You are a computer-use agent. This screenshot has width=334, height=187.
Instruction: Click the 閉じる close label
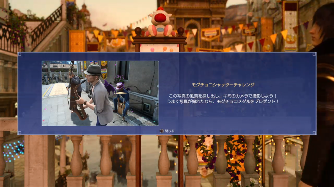tap(169, 131)
